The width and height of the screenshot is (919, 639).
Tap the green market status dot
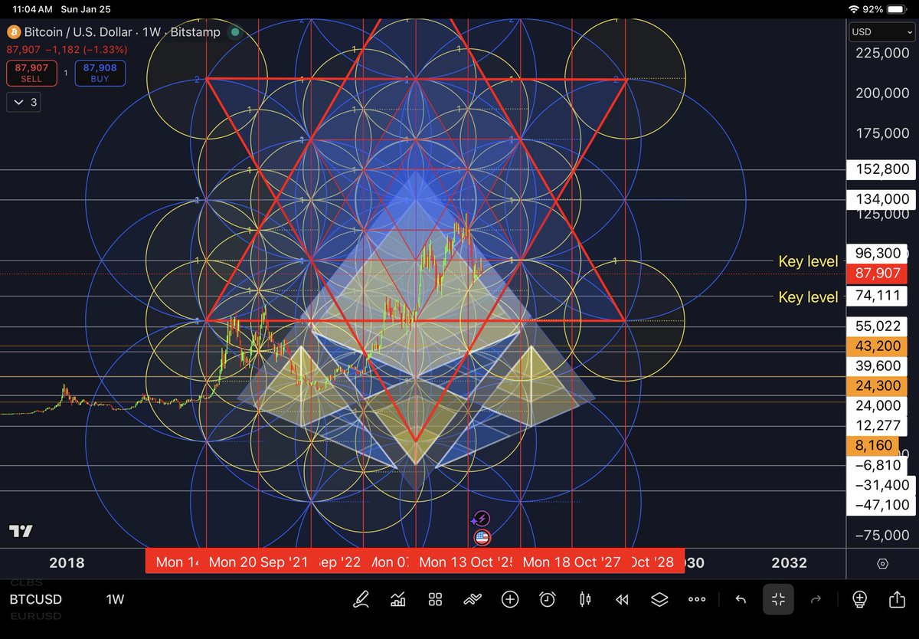coord(235,32)
